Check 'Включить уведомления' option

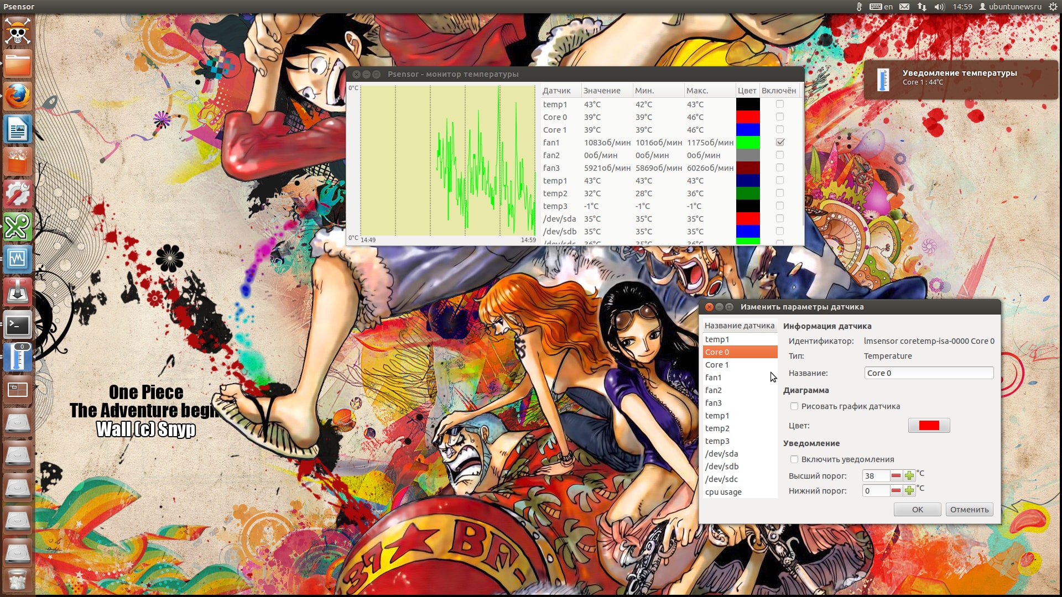coord(794,459)
